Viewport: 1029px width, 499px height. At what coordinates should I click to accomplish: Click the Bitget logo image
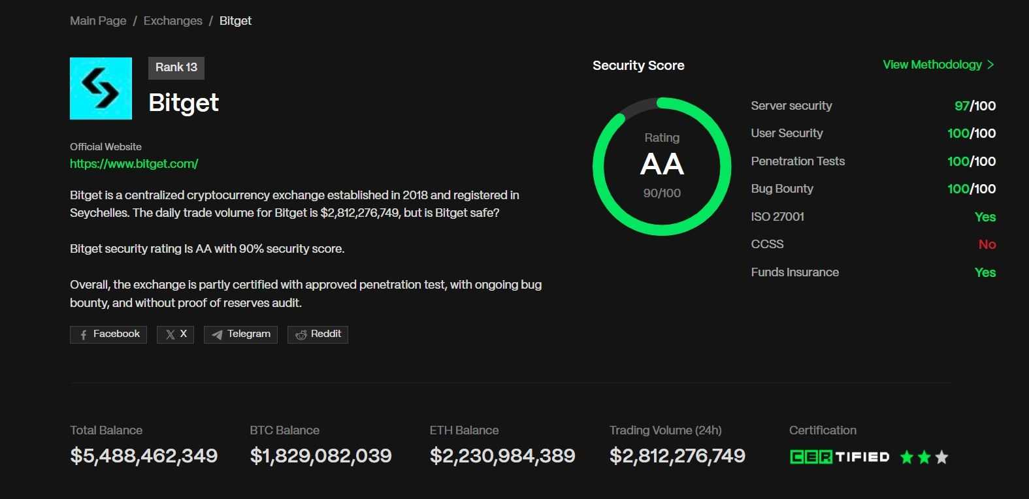[101, 88]
